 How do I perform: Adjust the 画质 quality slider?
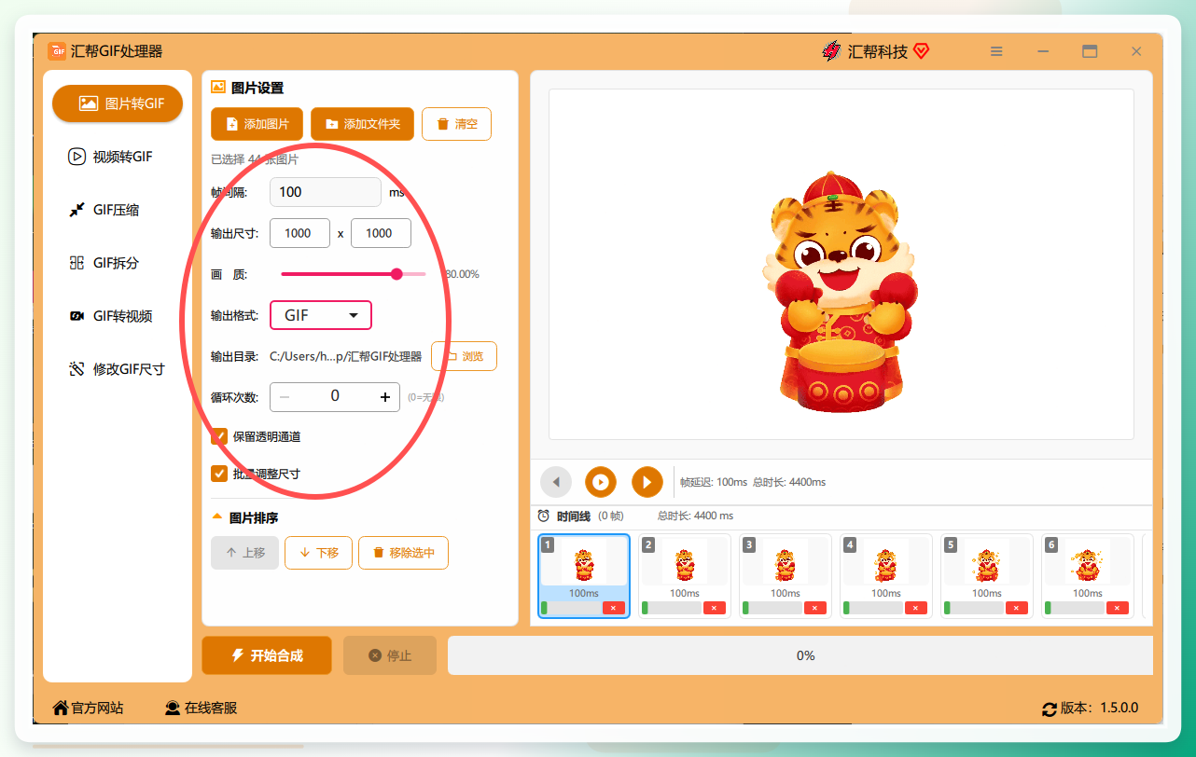click(354, 274)
